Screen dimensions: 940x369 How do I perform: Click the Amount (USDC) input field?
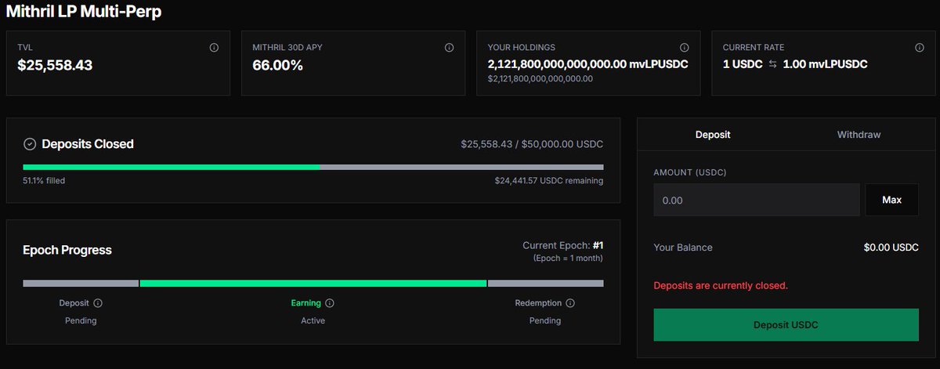click(757, 201)
